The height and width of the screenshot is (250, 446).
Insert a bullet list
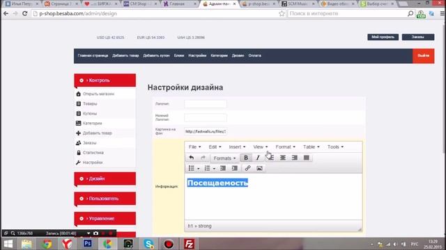pyautogui.click(x=192, y=168)
